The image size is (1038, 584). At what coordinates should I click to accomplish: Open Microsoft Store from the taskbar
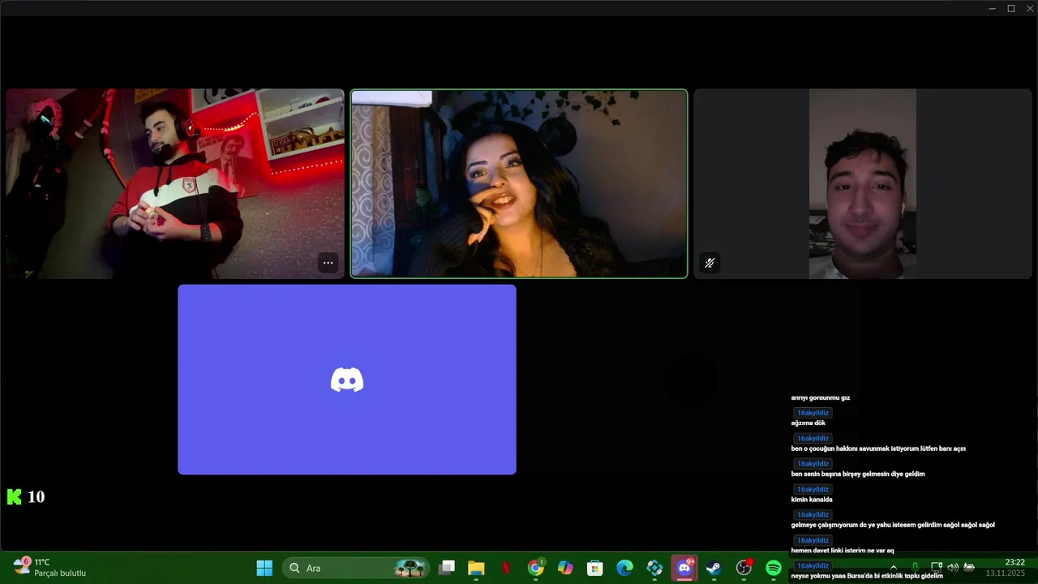(595, 568)
